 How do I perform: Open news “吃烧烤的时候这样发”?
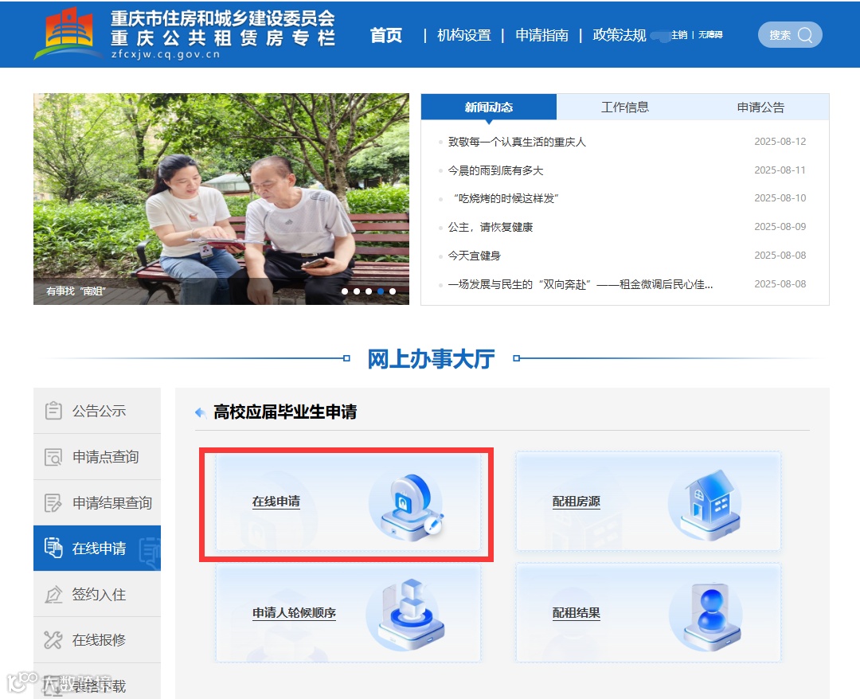click(506, 198)
